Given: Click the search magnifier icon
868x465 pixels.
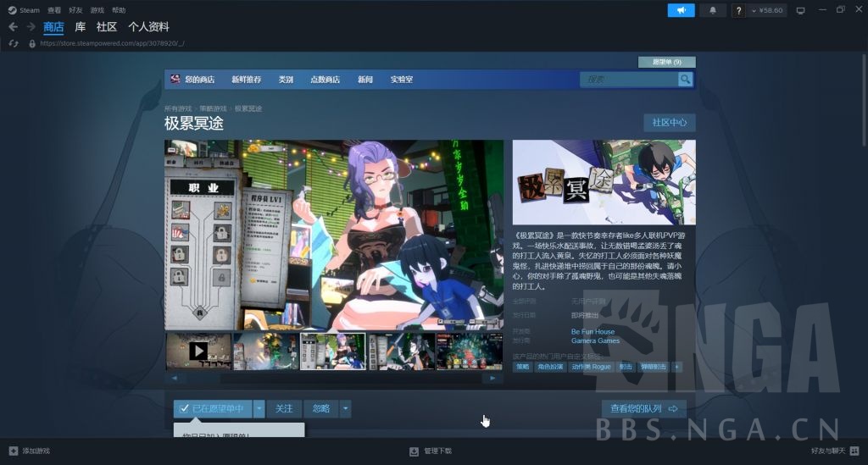Looking at the screenshot, I should coord(685,80).
